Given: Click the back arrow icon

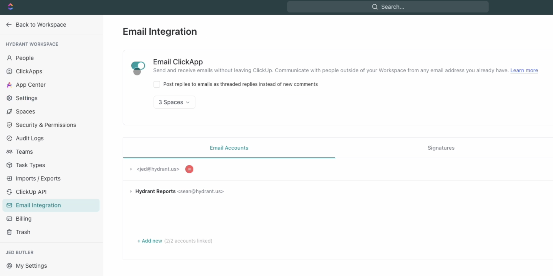Looking at the screenshot, I should click(x=9, y=25).
